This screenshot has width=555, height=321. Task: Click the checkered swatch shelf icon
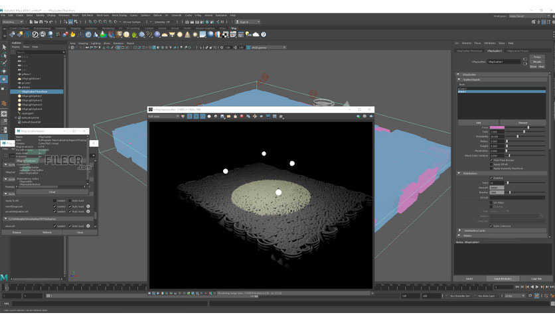[x=226, y=34]
